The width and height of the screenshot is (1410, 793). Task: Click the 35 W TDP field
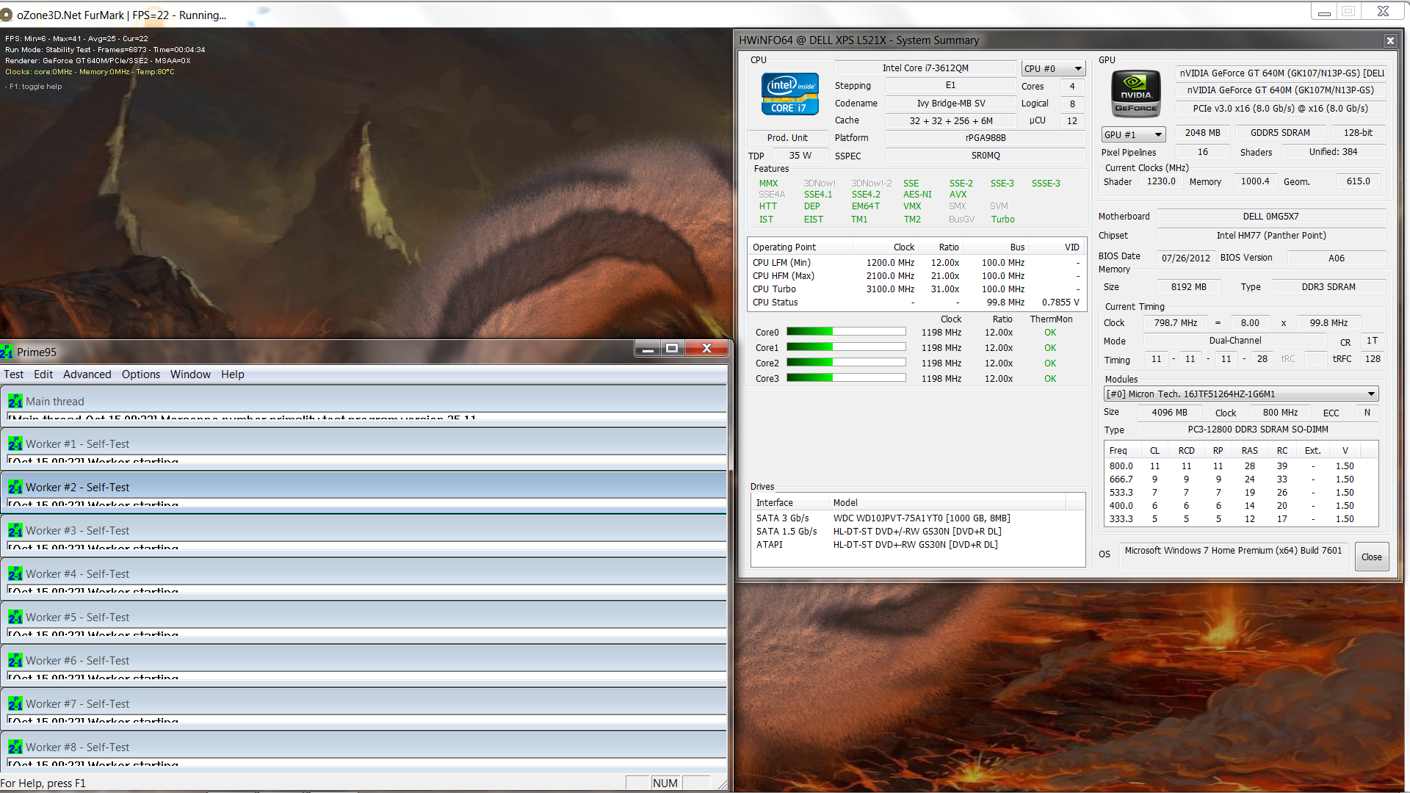[800, 156]
